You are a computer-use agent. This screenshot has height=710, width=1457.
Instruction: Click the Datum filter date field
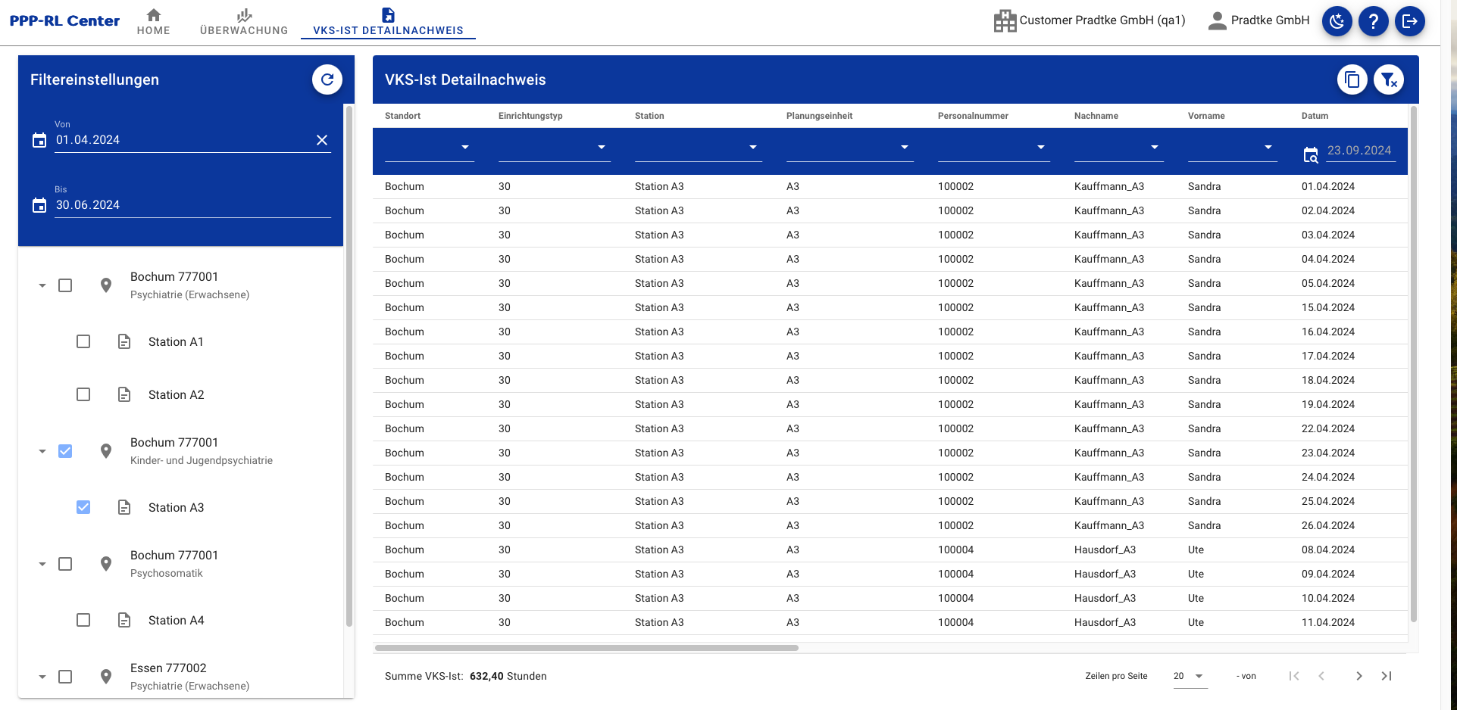[x=1361, y=151]
